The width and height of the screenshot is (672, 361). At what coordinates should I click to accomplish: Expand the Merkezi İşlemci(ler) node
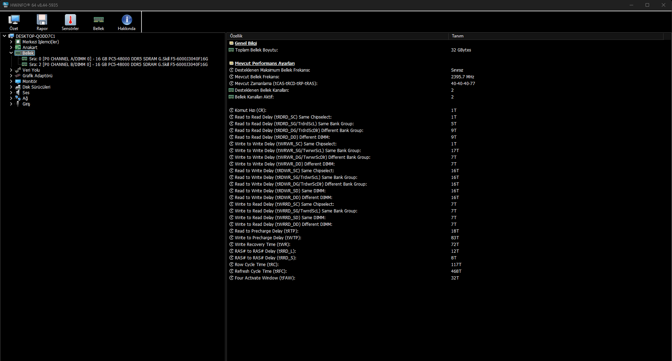[x=11, y=42]
